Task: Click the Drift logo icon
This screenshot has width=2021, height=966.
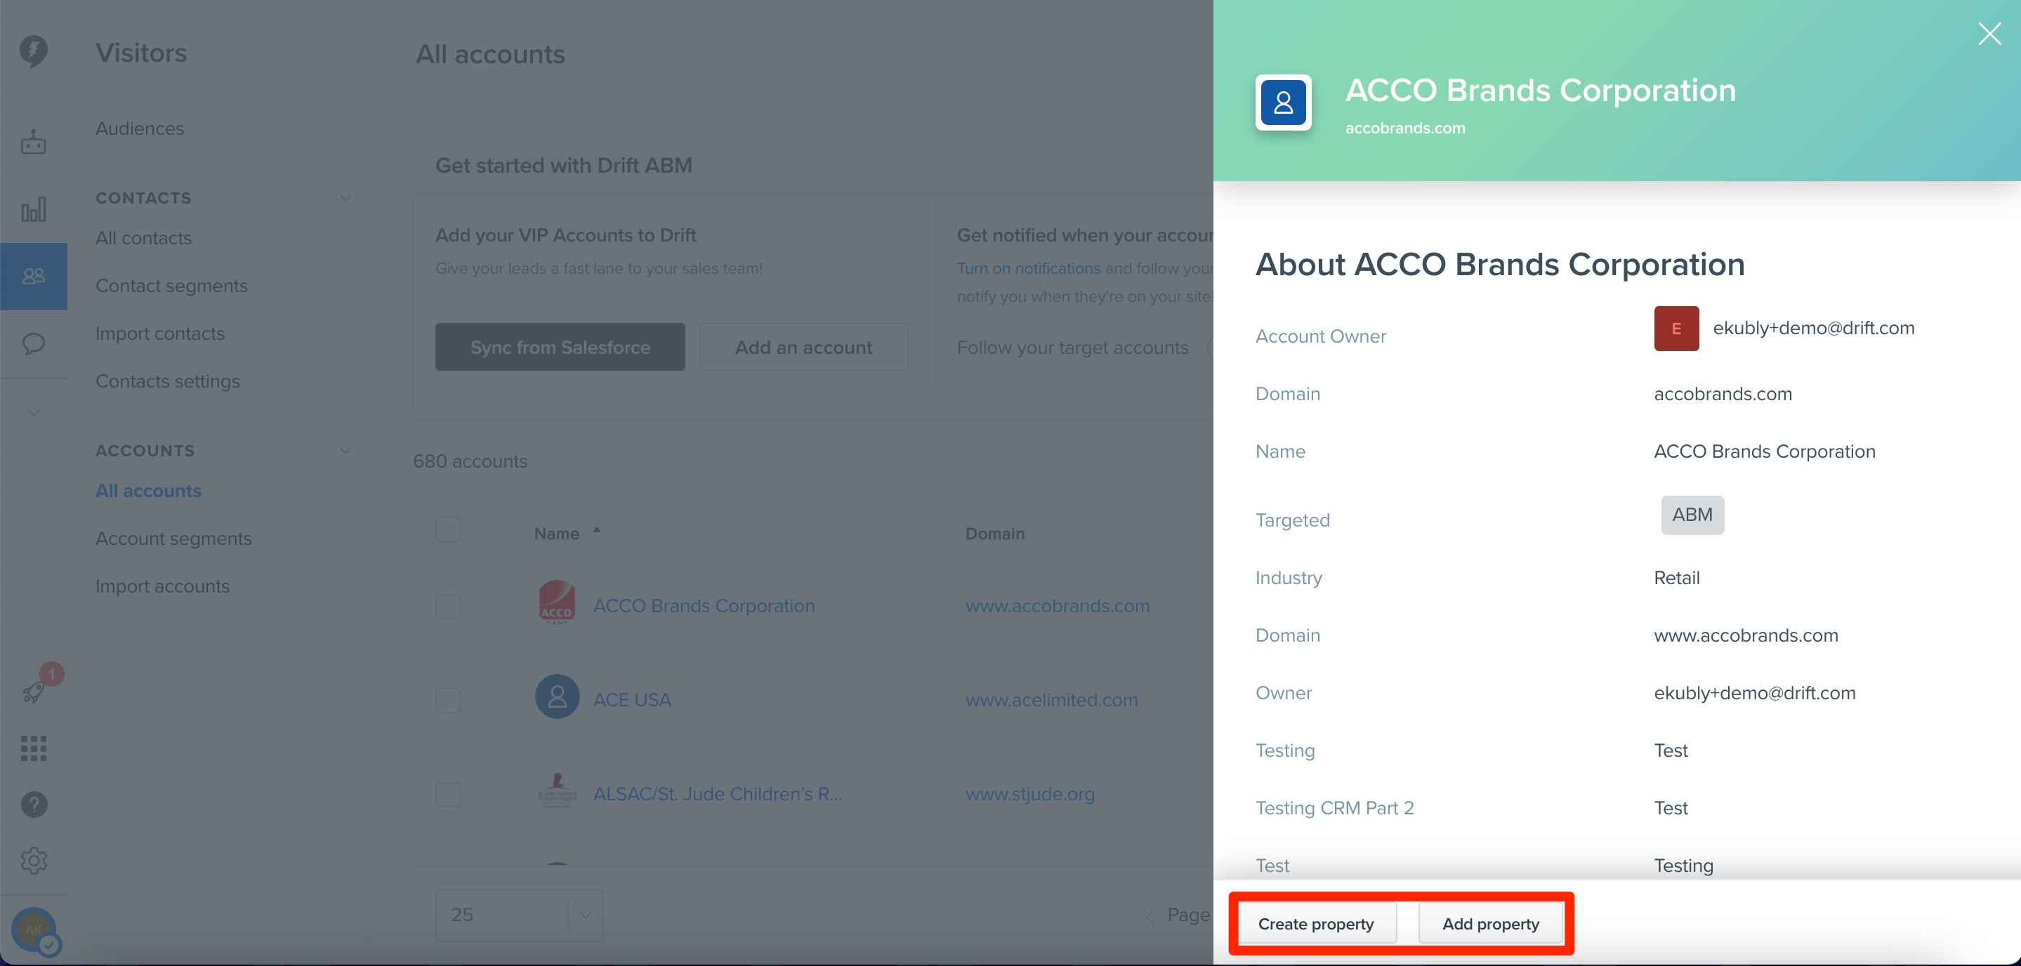Action: (x=33, y=52)
